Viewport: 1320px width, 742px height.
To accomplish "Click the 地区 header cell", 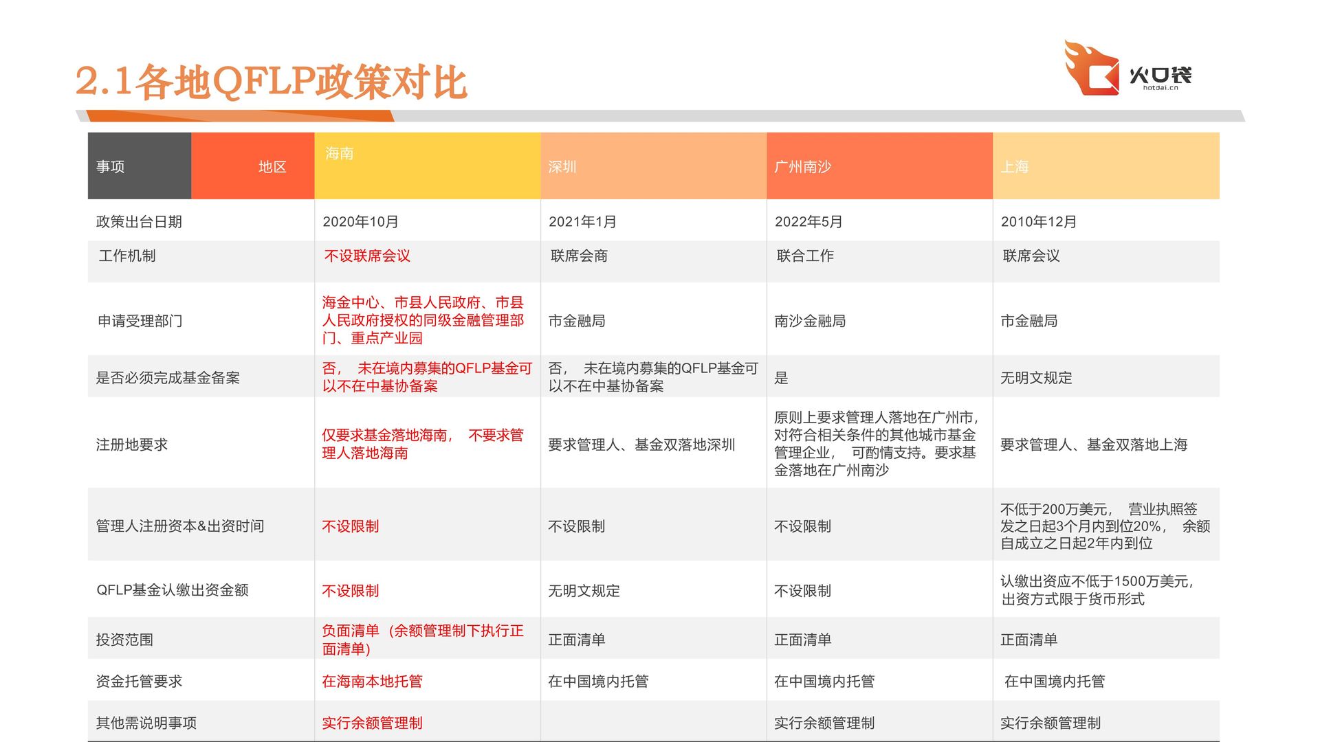I will 272,167.
